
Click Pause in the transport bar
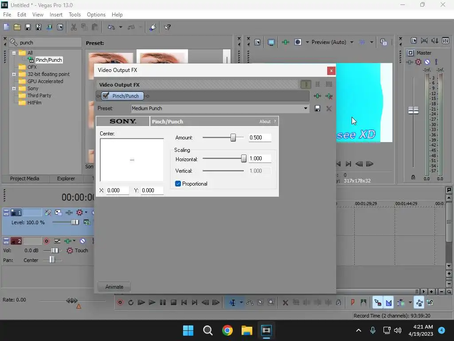pos(163,303)
